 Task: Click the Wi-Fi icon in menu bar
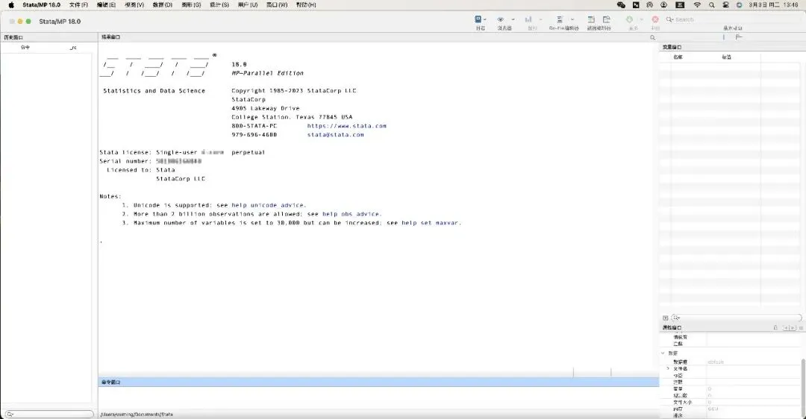pos(697,4)
